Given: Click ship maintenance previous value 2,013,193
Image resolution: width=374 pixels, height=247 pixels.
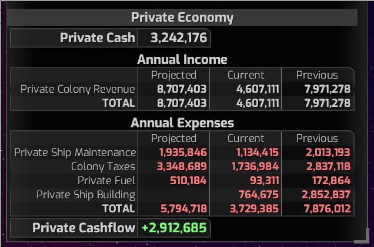Looking at the screenshot, I should coord(328,153).
